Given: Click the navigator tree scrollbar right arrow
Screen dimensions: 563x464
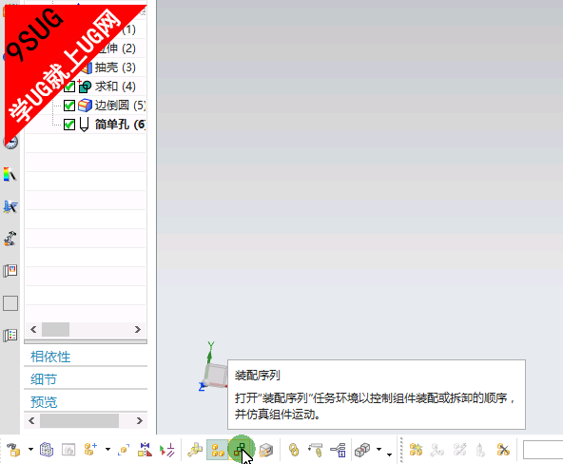Looking at the screenshot, I should click(138, 329).
